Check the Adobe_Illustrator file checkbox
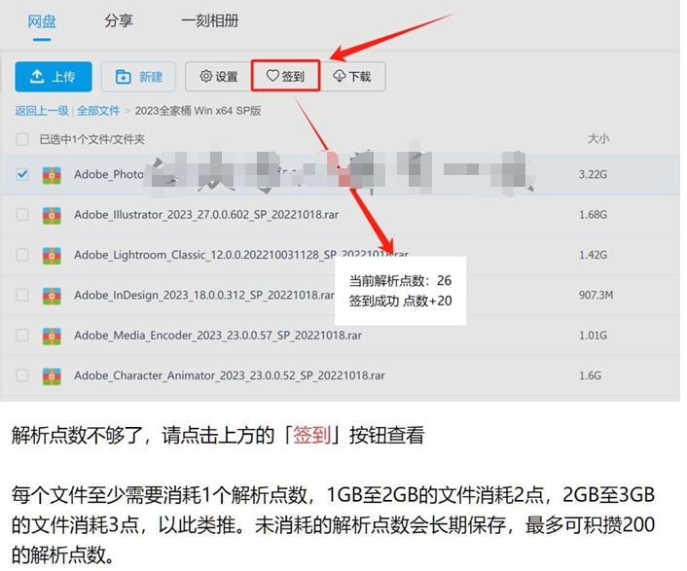Image resolution: width=687 pixels, height=571 pixels. pos(22,215)
